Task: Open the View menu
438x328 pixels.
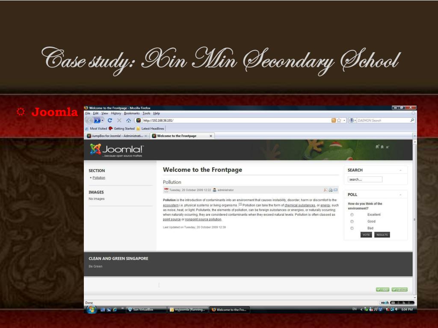Action: click(105, 113)
